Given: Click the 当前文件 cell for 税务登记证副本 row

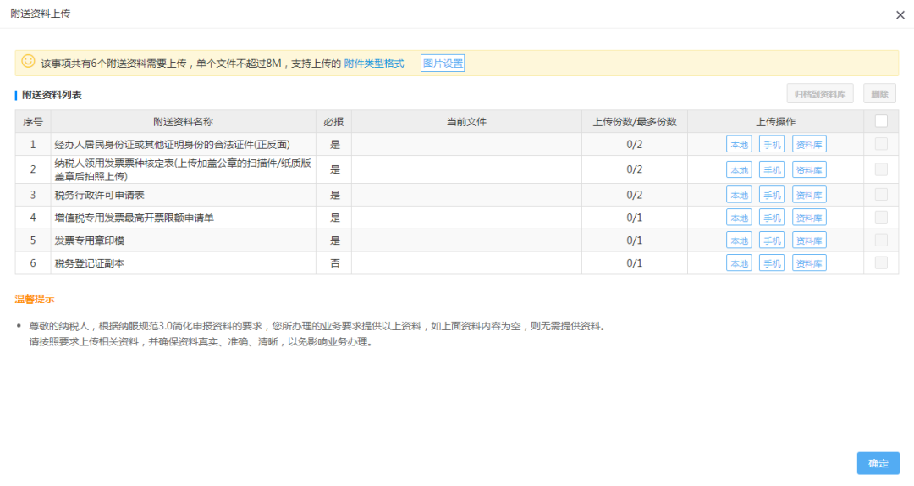Looking at the screenshot, I should (466, 263).
